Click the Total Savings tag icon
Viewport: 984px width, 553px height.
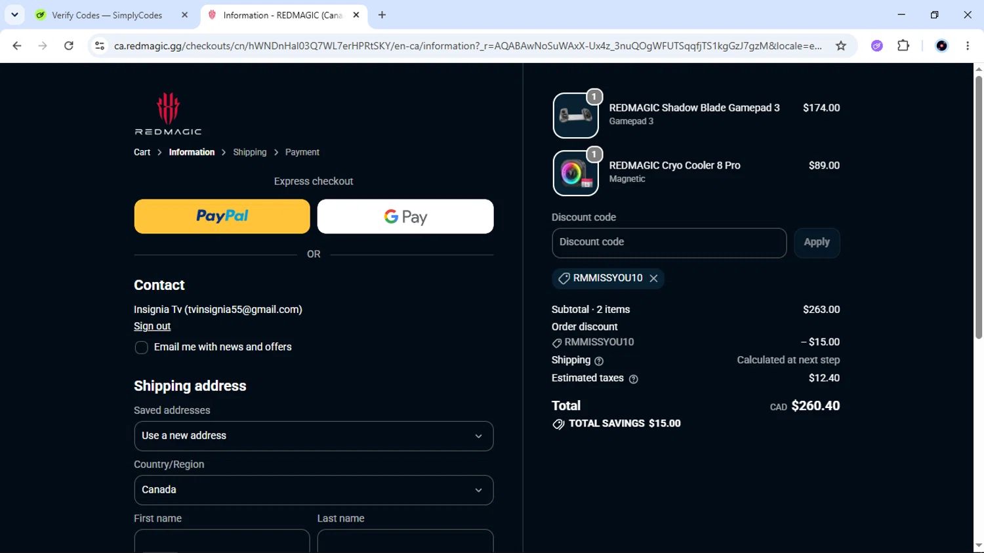click(558, 424)
